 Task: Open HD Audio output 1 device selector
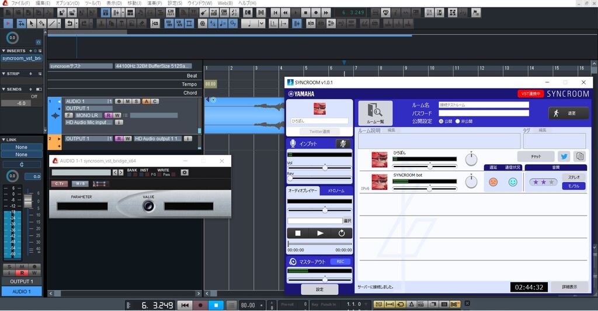coord(158,139)
